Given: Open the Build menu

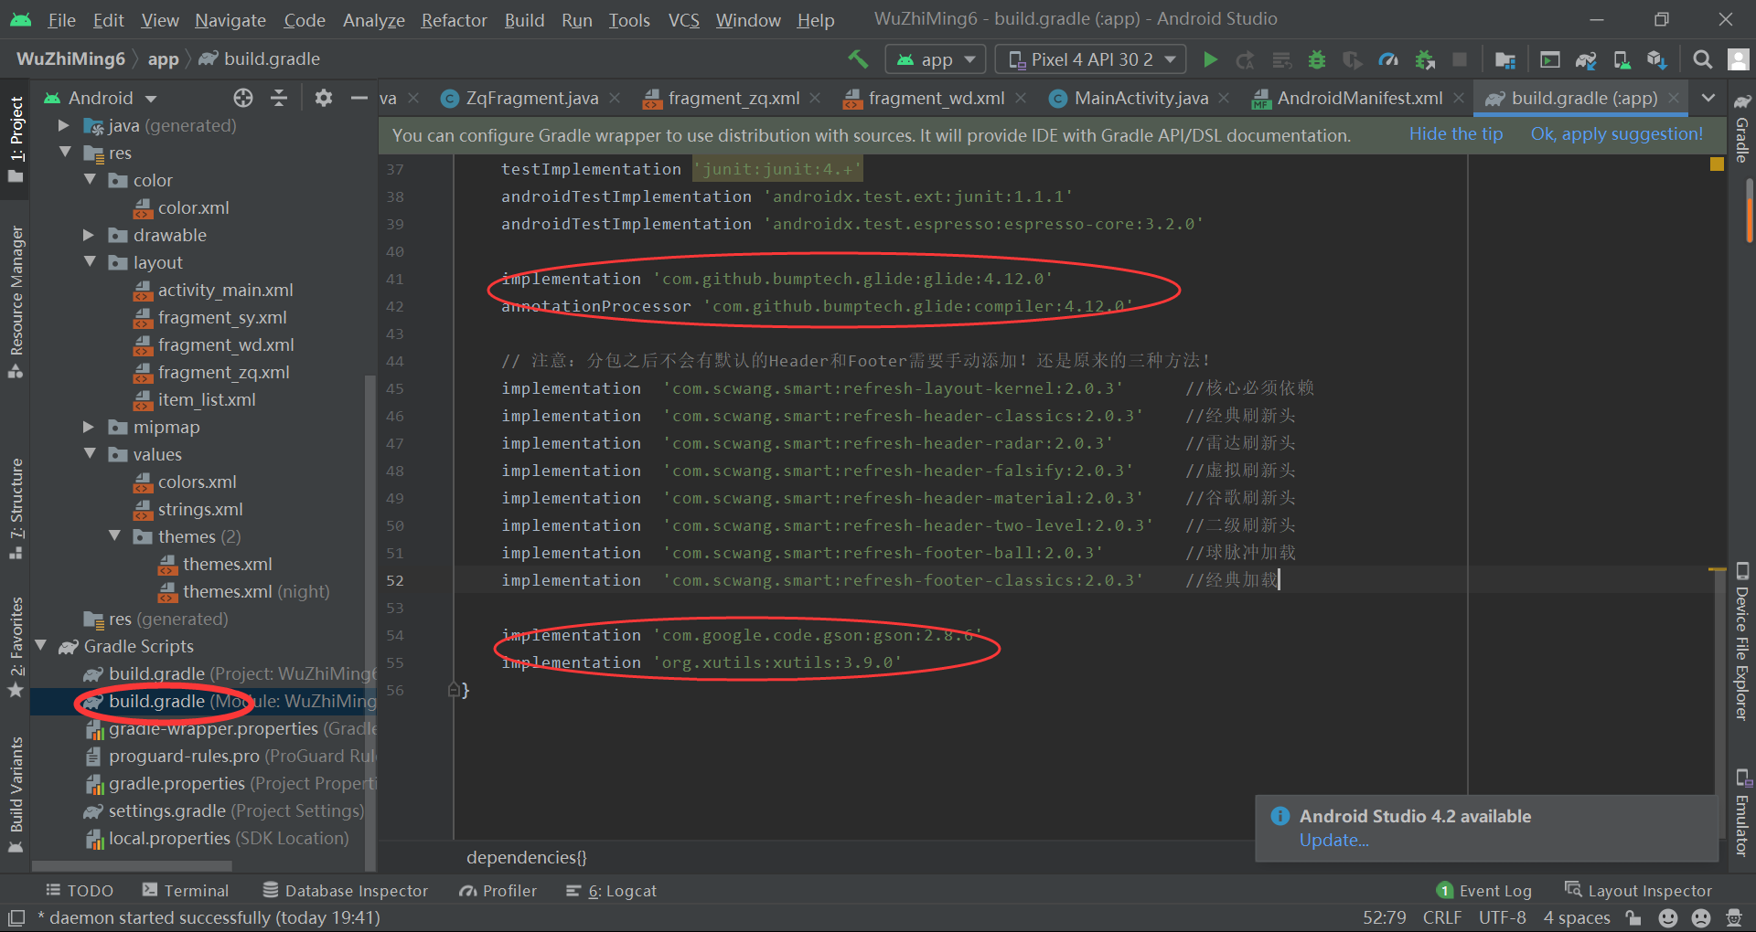Looking at the screenshot, I should tap(524, 20).
